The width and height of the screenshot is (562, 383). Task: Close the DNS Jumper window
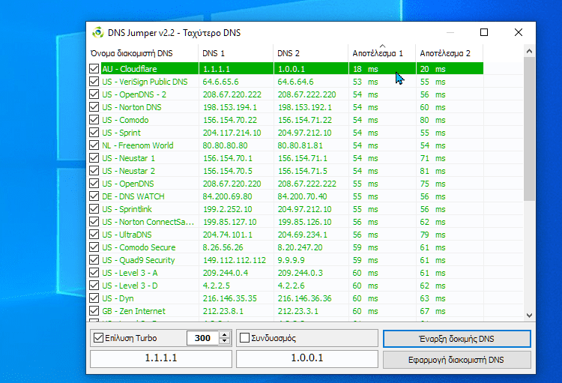tap(519, 32)
